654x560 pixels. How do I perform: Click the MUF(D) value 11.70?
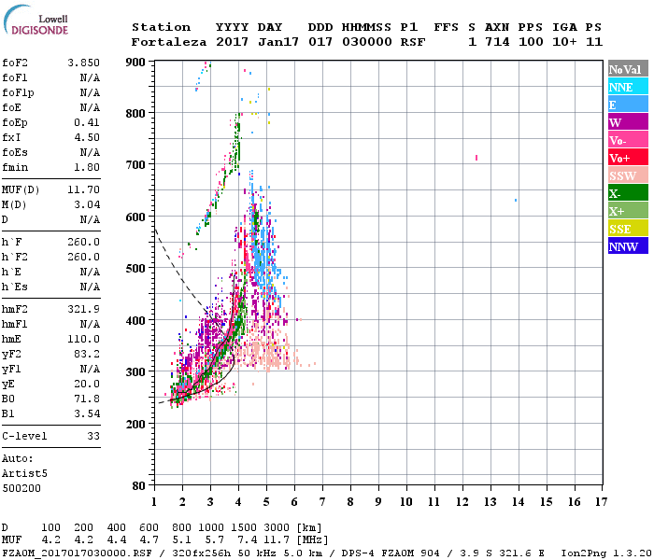[83, 190]
